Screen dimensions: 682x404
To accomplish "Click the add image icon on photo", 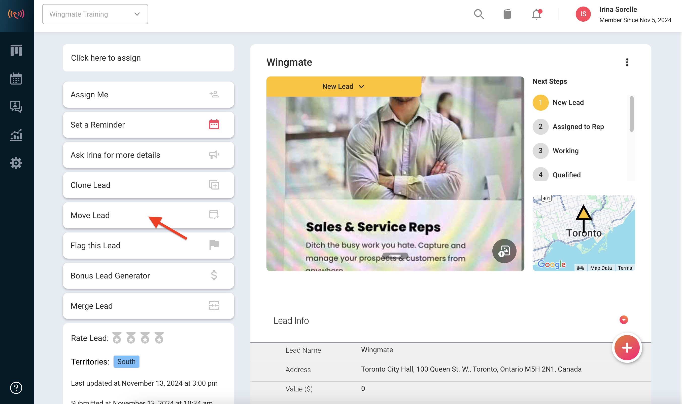I will point(504,251).
